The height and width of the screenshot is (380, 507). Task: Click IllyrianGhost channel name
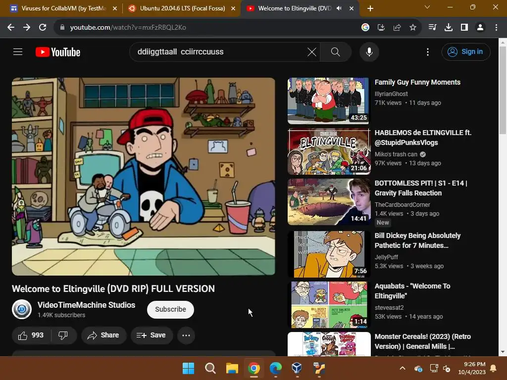point(391,94)
